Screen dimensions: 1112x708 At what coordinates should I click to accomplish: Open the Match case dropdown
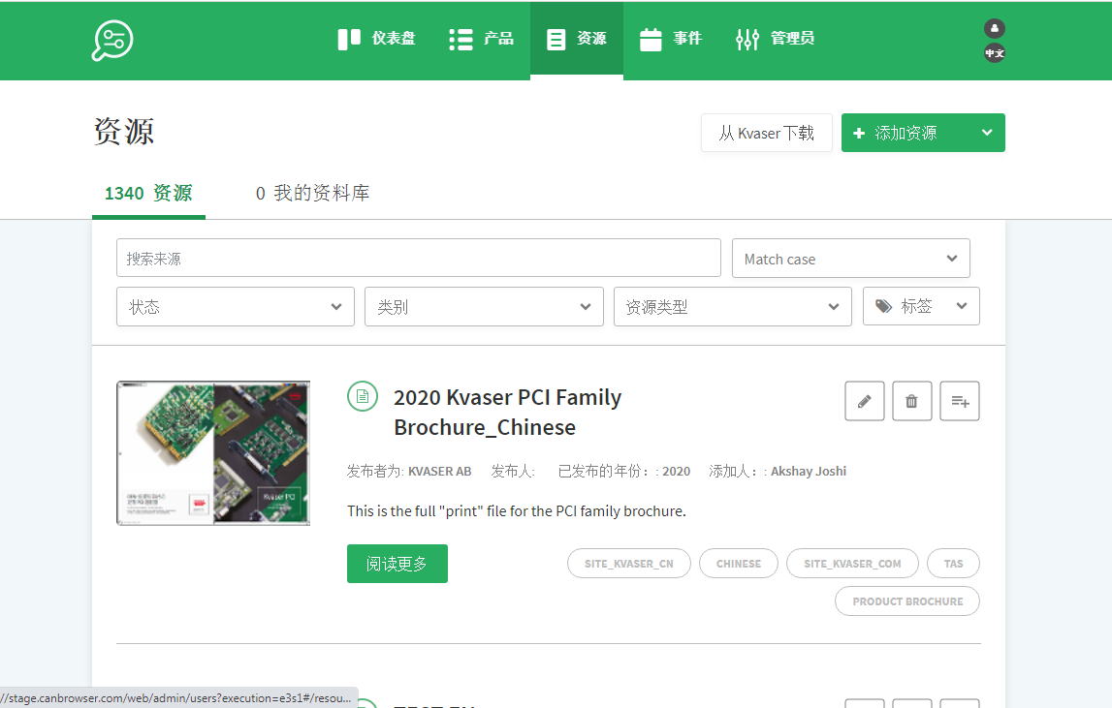click(x=850, y=259)
